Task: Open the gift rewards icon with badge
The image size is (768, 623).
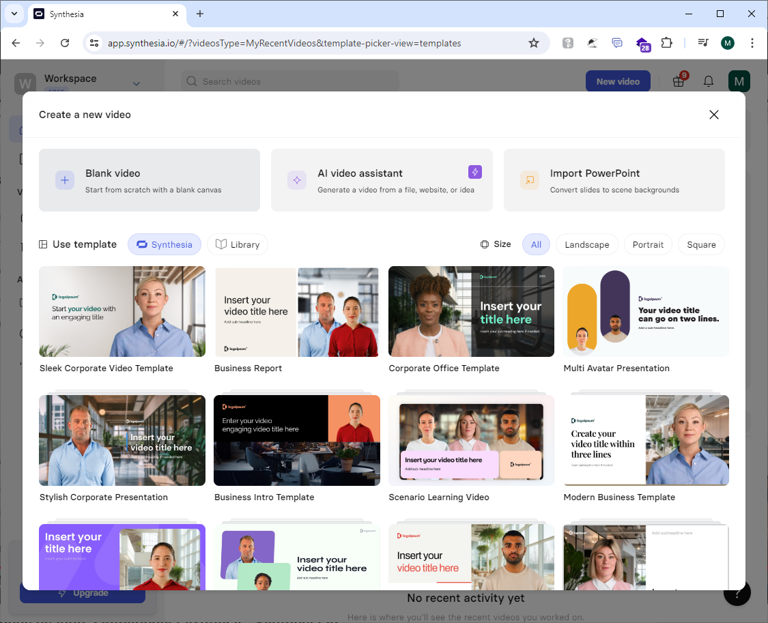Action: click(x=679, y=81)
